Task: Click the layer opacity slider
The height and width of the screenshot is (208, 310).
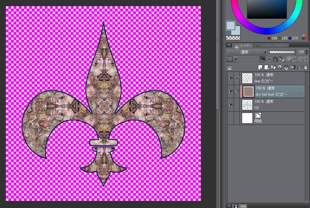Action: coord(282,52)
